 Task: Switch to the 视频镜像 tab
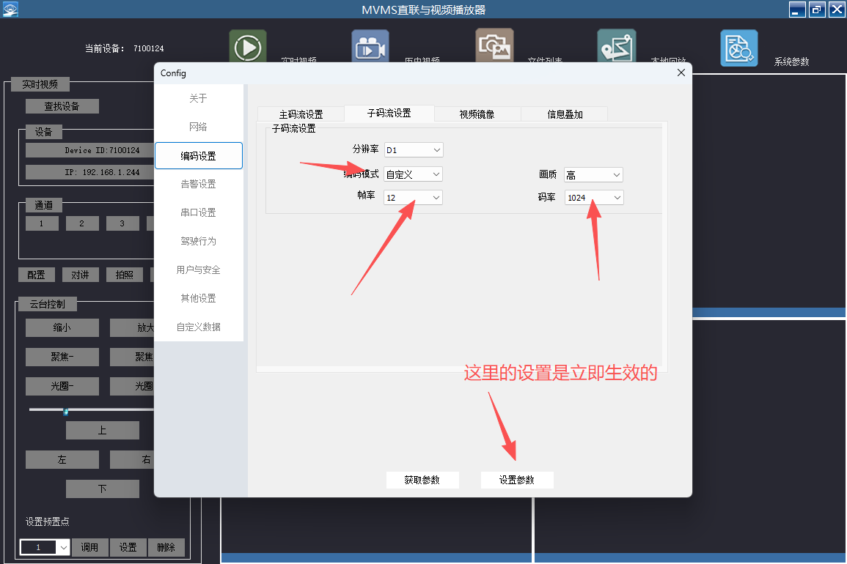(x=477, y=114)
